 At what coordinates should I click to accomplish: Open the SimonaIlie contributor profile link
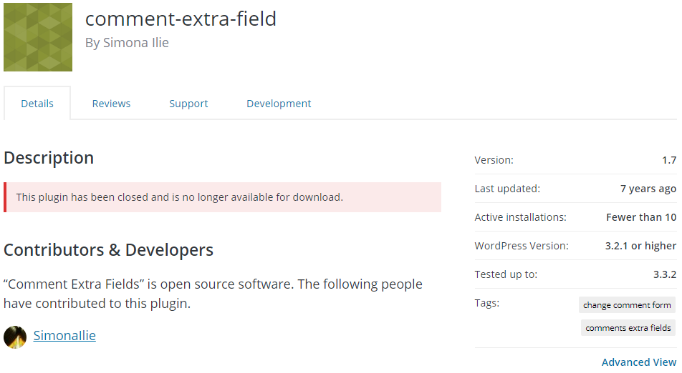(64, 336)
